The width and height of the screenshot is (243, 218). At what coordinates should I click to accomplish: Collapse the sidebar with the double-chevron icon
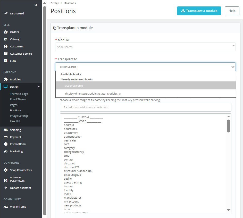(x=36, y=5)
